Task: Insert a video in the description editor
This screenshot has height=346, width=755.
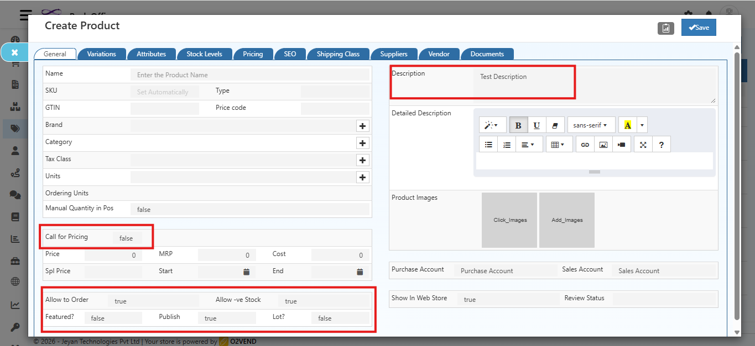Action: pyautogui.click(x=621, y=144)
